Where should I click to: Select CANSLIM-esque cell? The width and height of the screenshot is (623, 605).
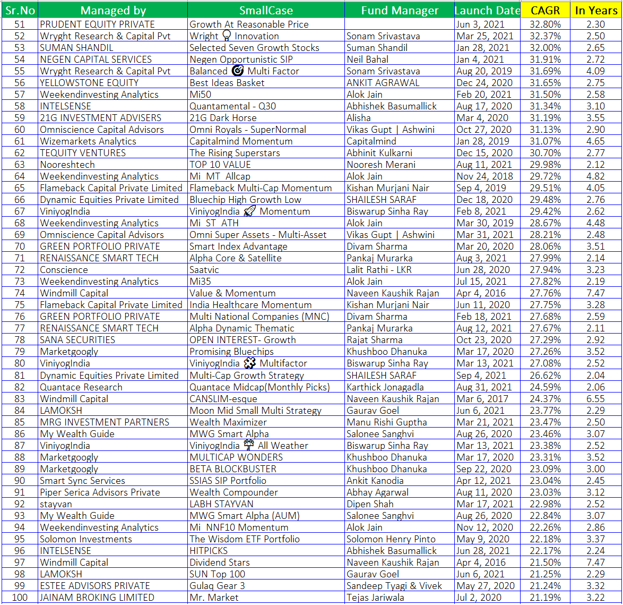266,398
